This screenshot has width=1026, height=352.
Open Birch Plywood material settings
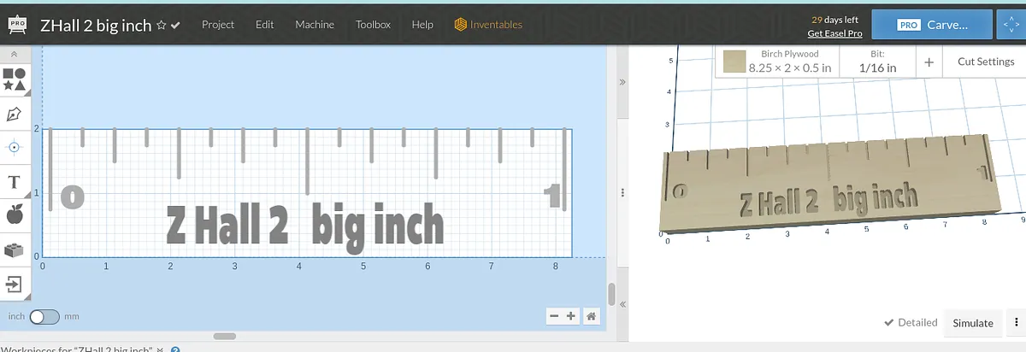(778, 62)
